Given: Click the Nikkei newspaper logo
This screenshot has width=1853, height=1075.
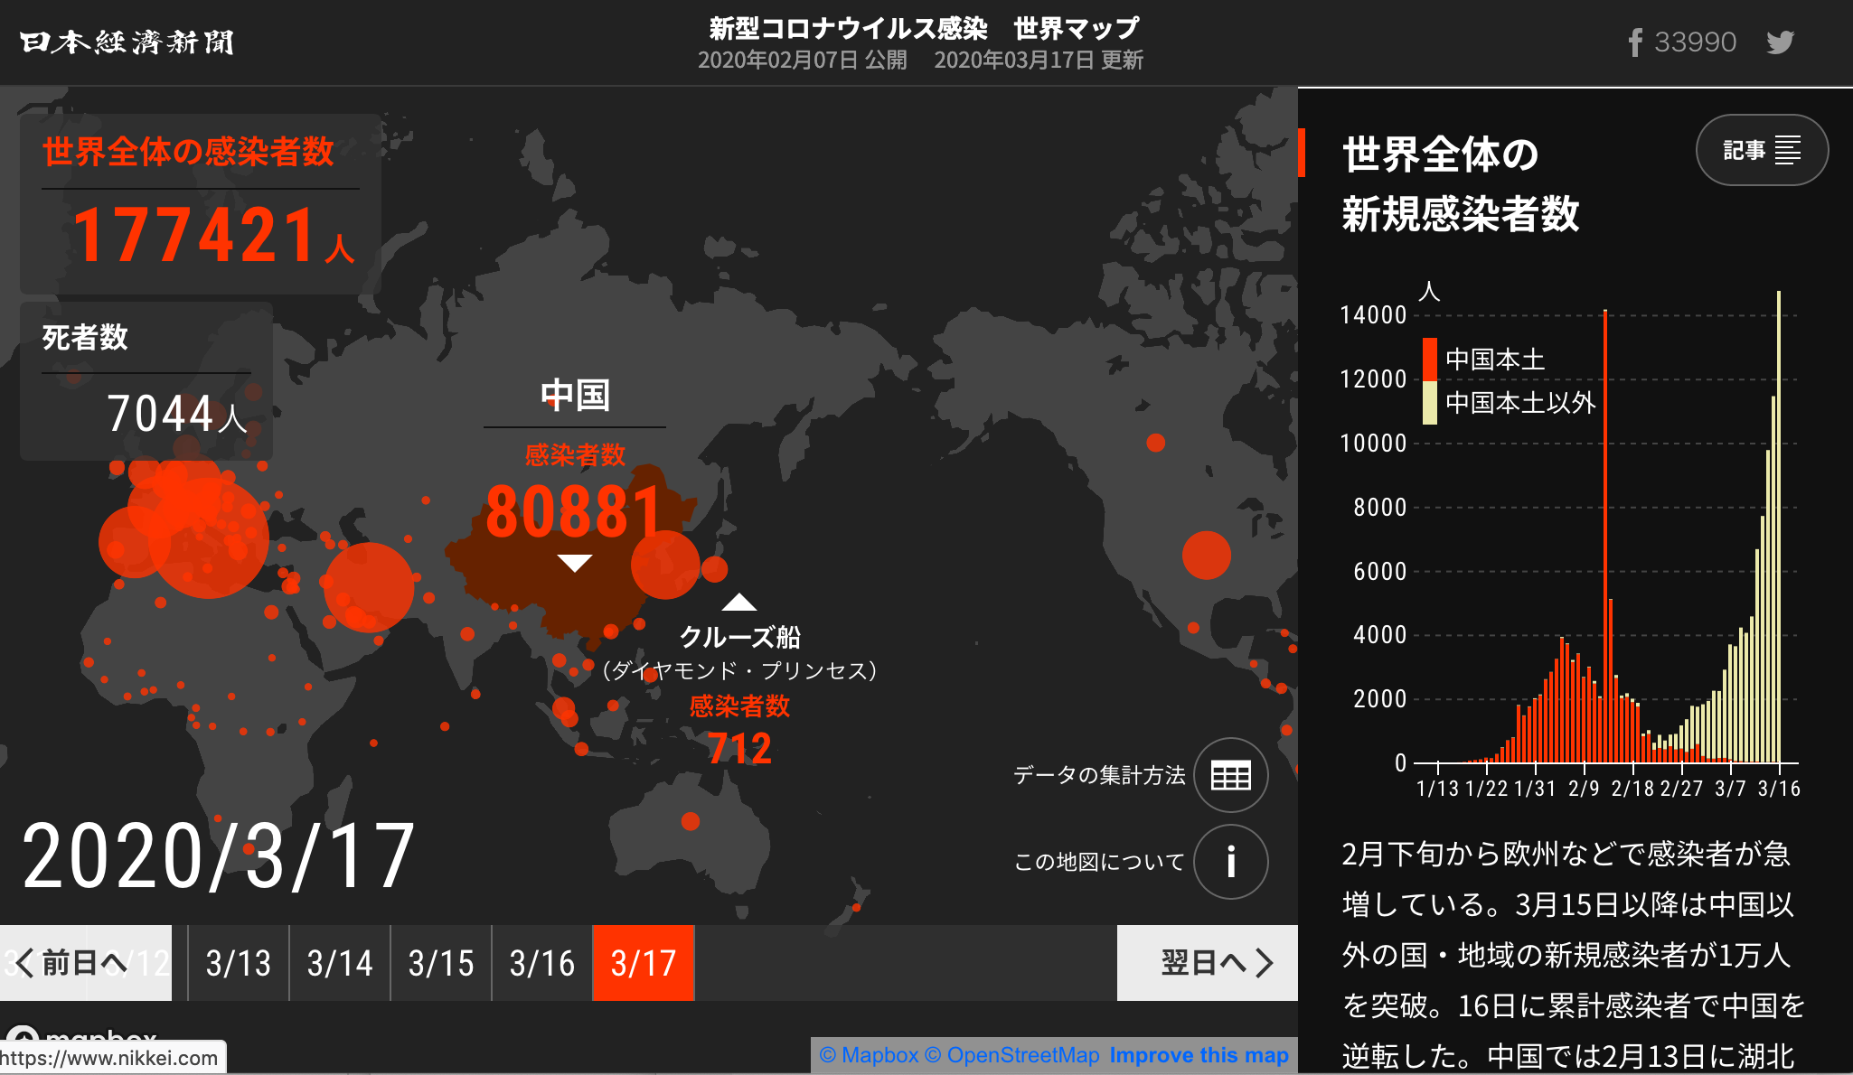Looking at the screenshot, I should click(x=127, y=42).
